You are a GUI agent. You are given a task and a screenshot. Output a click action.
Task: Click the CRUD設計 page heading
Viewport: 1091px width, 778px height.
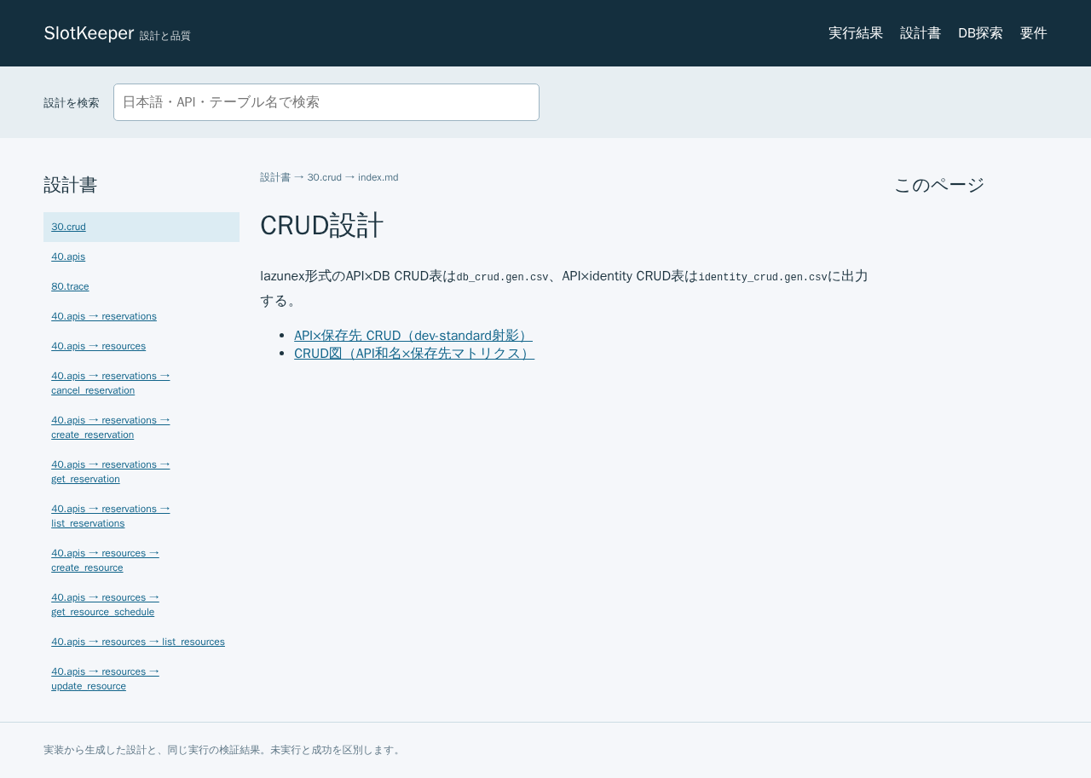(322, 225)
